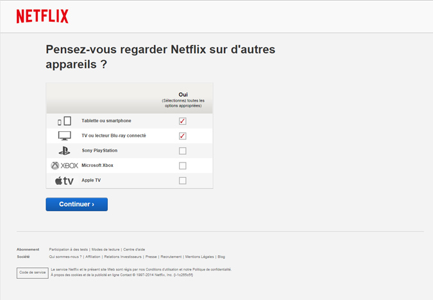
Task: Uncheck the Tablette ou smartphone checkbox
Action: (183, 121)
